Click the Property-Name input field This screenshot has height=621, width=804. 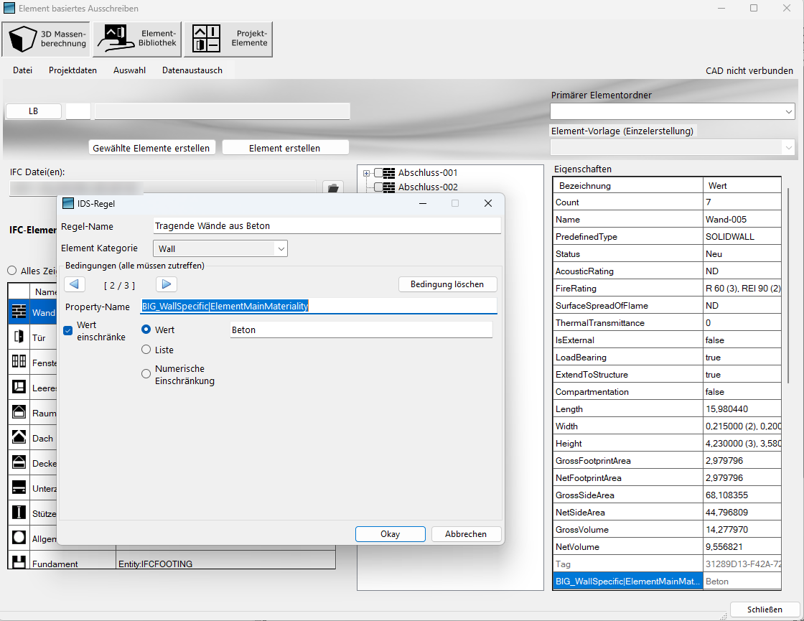pos(319,306)
